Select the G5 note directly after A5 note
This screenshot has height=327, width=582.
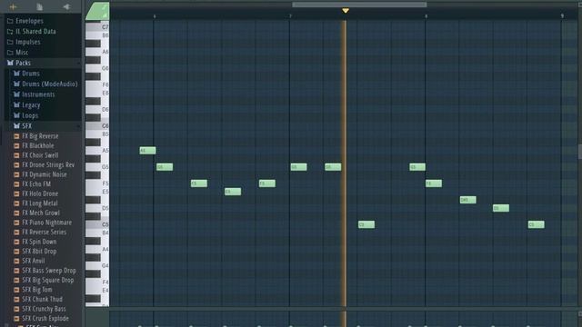click(165, 167)
